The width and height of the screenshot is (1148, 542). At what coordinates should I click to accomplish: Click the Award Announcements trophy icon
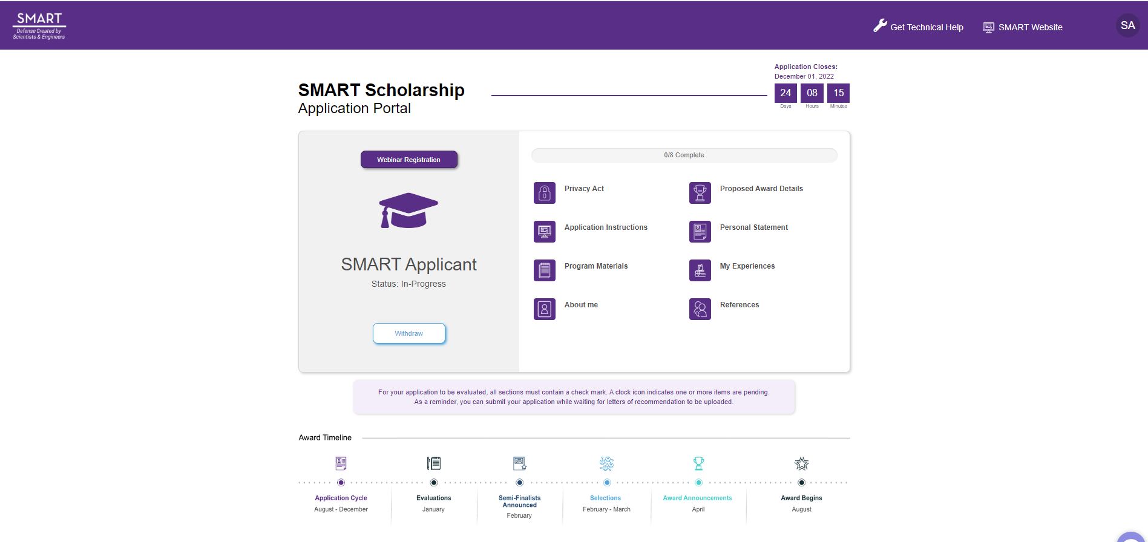[698, 463]
